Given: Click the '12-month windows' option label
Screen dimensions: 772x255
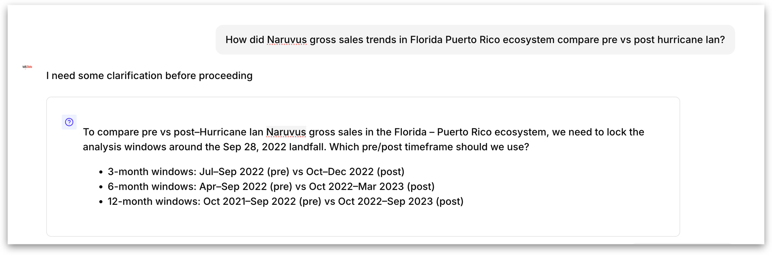Looking at the screenshot, I should tap(153, 201).
